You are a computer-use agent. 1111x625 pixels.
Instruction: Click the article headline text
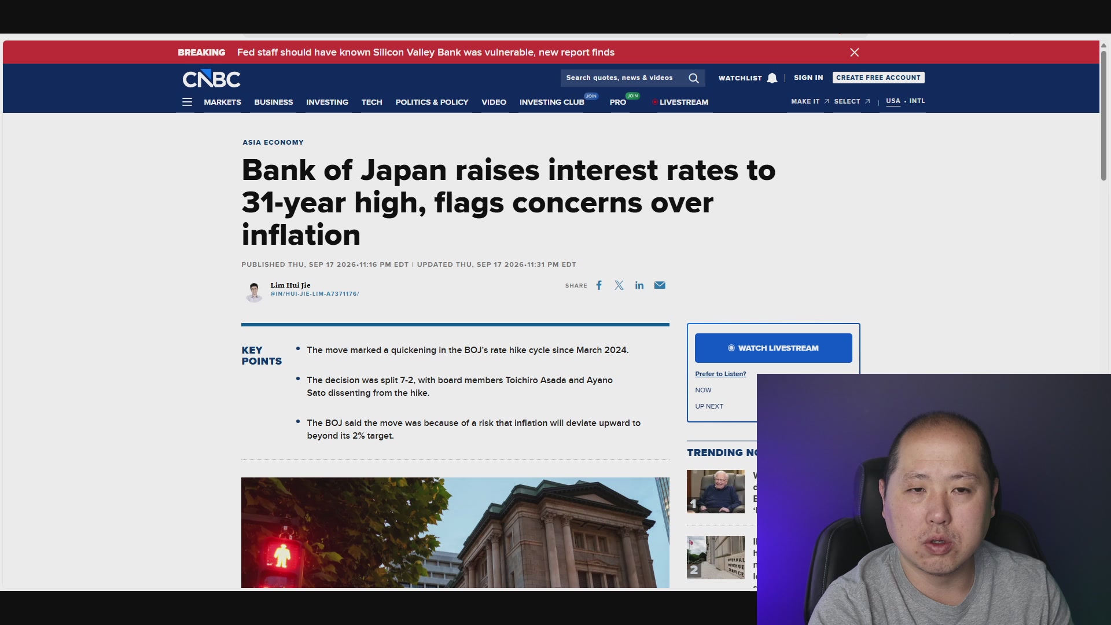pyautogui.click(x=508, y=203)
